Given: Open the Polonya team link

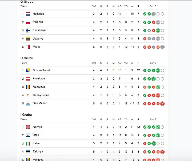Looking at the screenshot, I should point(38,22).
